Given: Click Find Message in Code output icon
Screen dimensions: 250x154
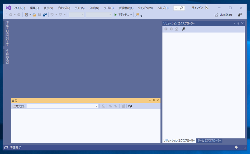Looking at the screenshot, I should click(x=103, y=106).
